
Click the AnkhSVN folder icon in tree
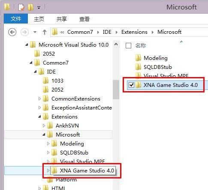tap(50, 125)
